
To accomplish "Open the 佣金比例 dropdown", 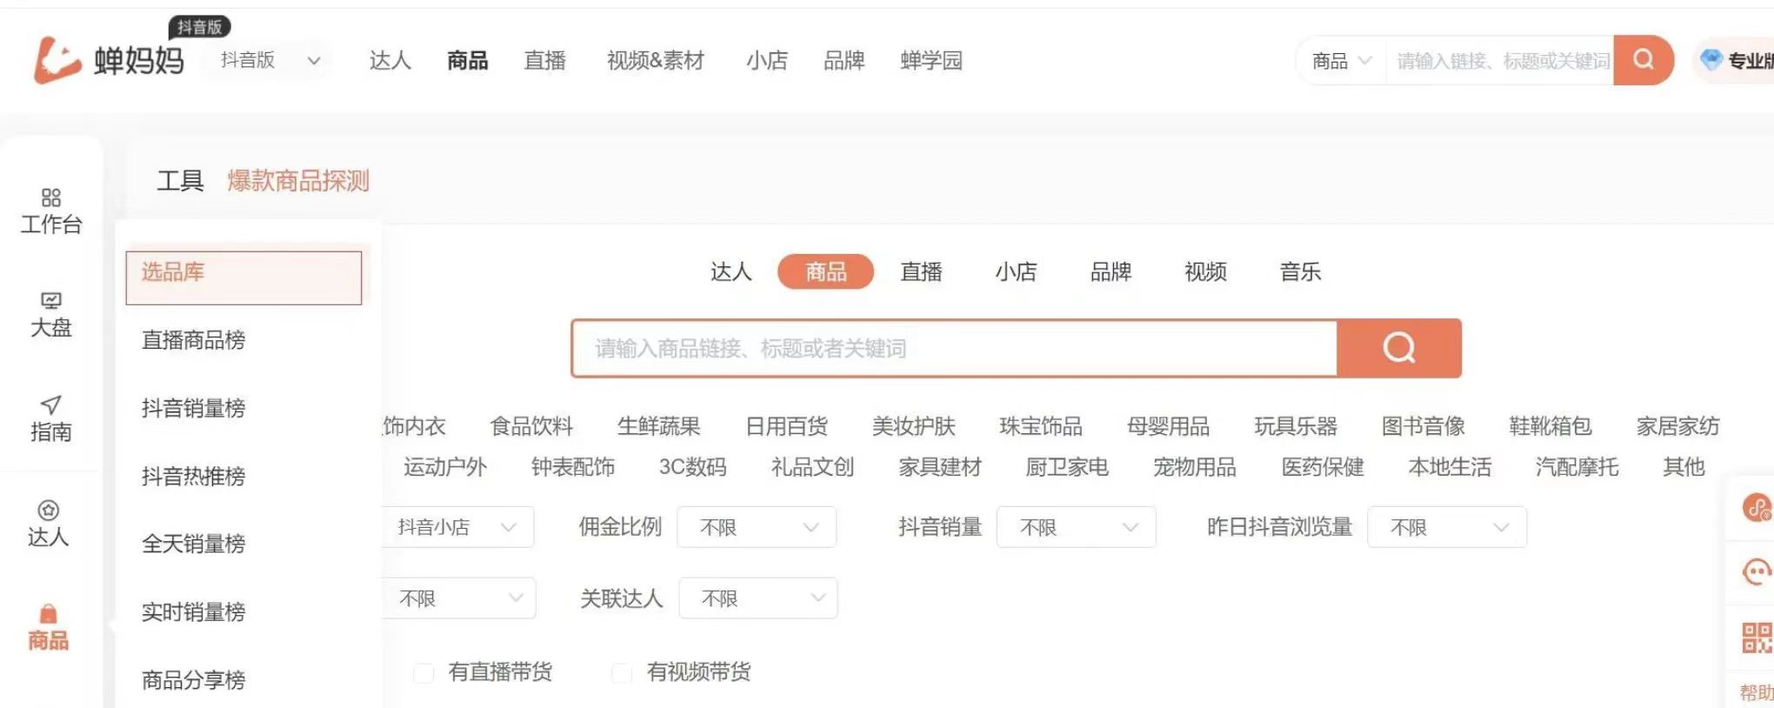I will coord(757,527).
